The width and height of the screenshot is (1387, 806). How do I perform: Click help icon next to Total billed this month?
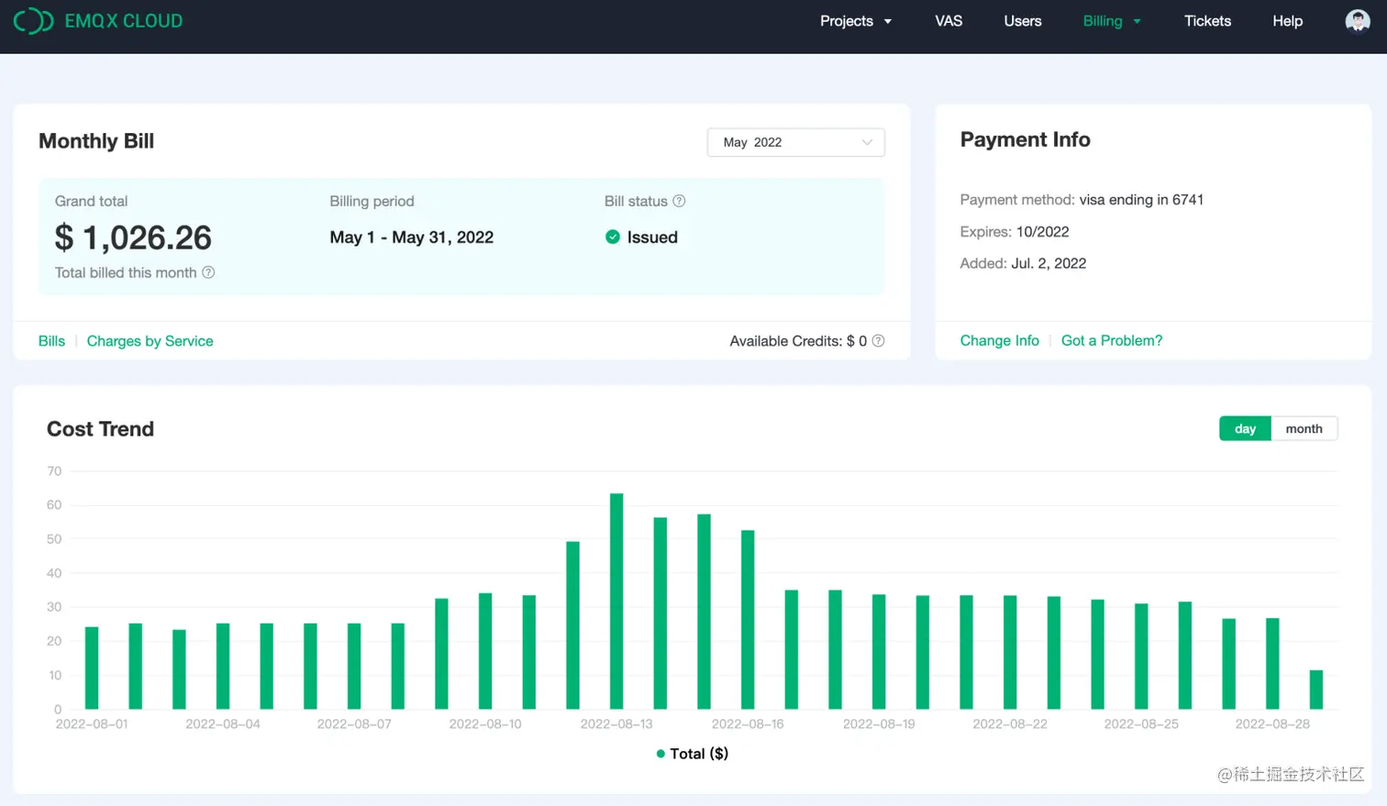(x=208, y=272)
